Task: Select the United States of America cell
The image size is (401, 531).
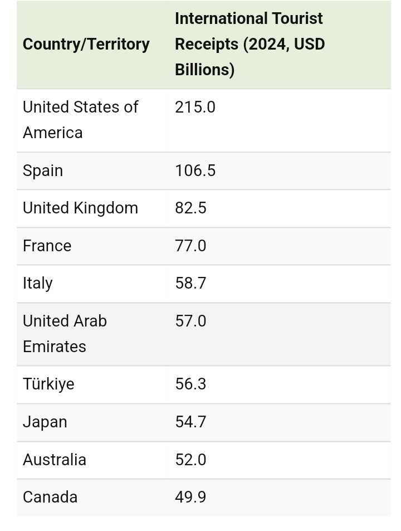Action: click(80, 120)
